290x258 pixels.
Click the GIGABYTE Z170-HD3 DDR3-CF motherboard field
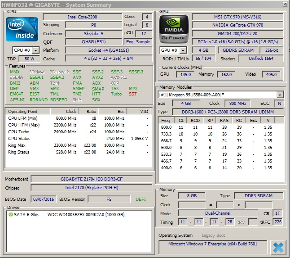coord(92,179)
